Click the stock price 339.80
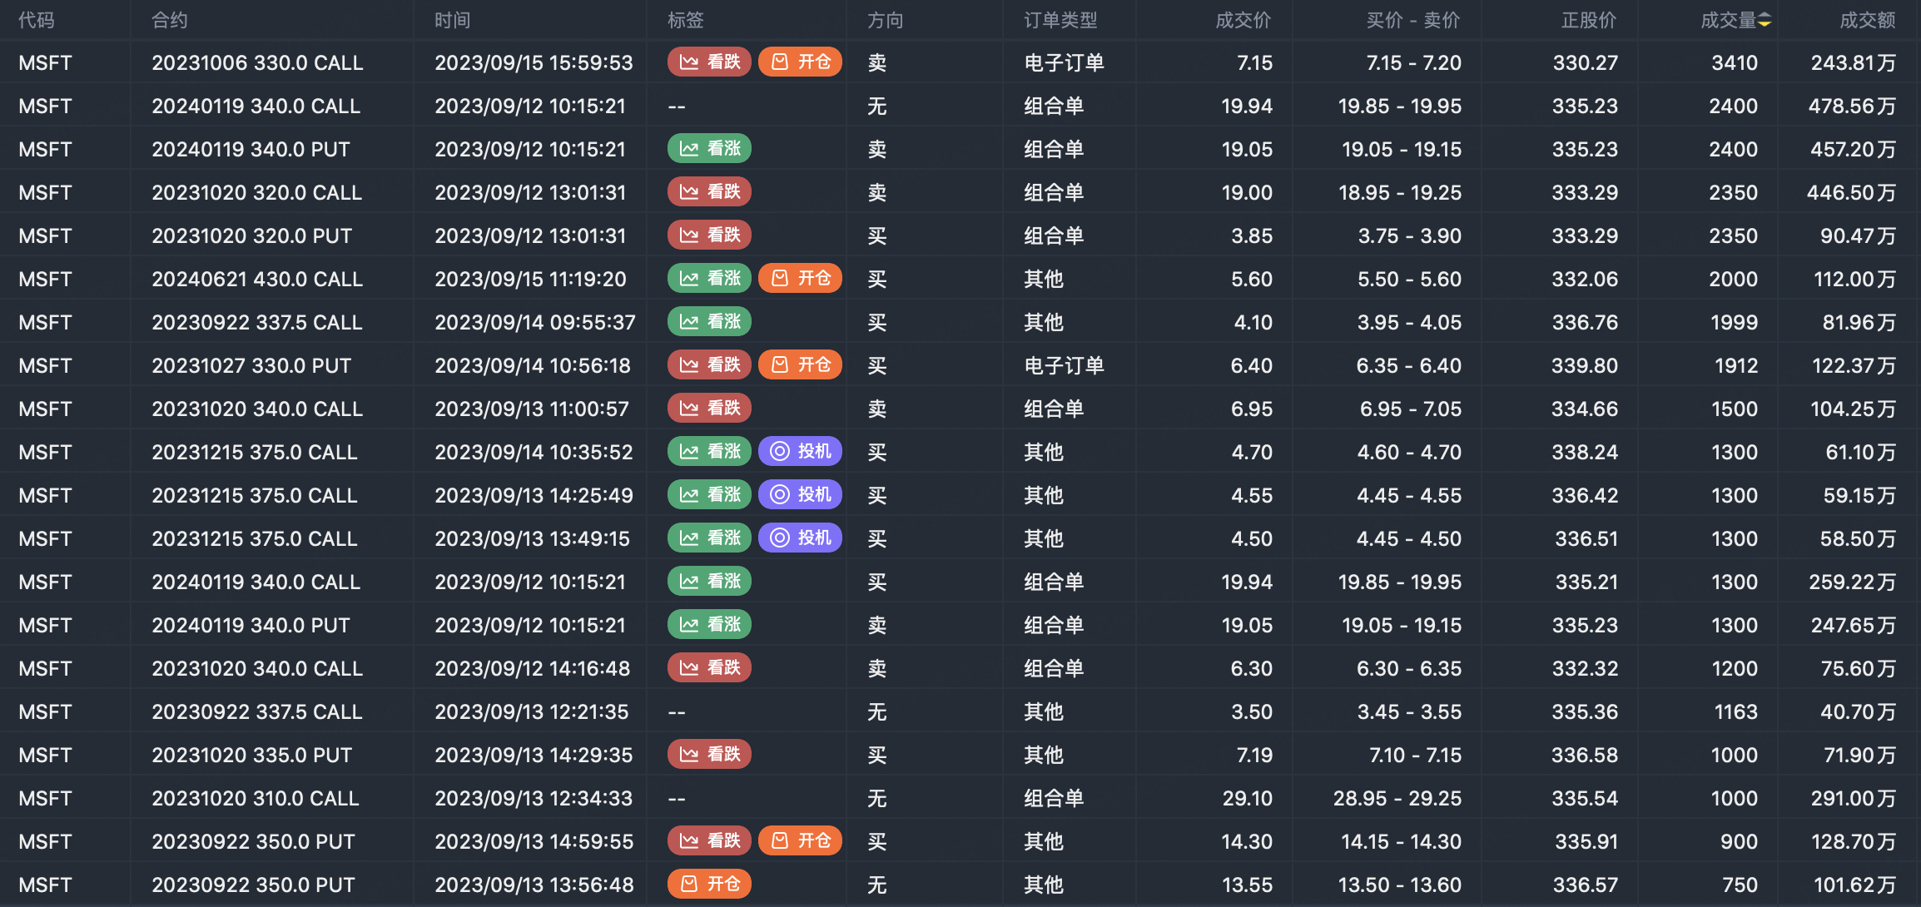The width and height of the screenshot is (1921, 907). tap(1585, 366)
